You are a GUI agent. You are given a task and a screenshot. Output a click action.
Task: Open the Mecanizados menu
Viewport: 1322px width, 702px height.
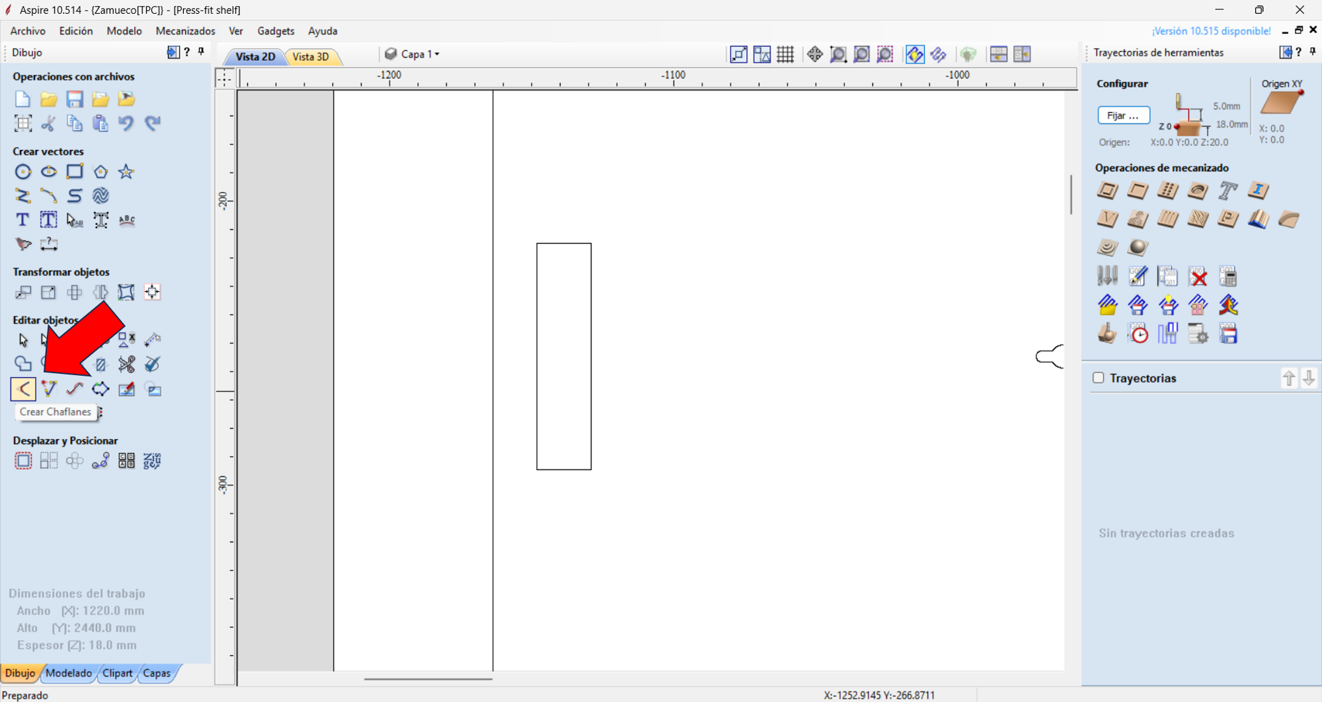pyautogui.click(x=185, y=30)
